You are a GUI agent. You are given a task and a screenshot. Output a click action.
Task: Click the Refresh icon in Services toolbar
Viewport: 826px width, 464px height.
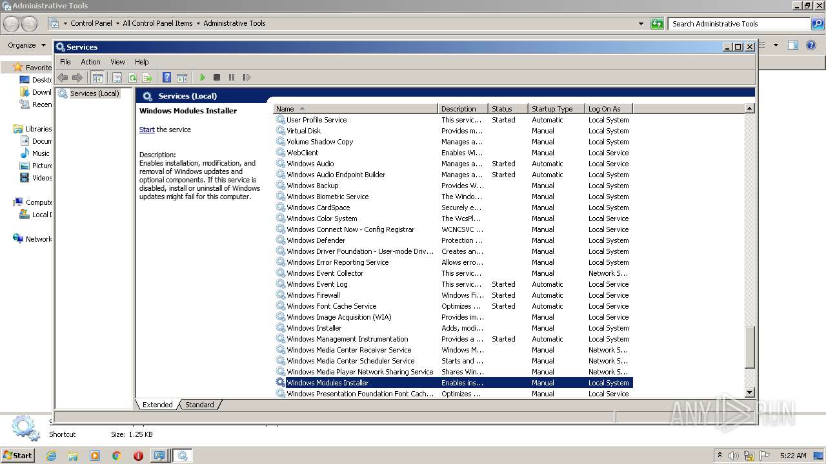132,77
